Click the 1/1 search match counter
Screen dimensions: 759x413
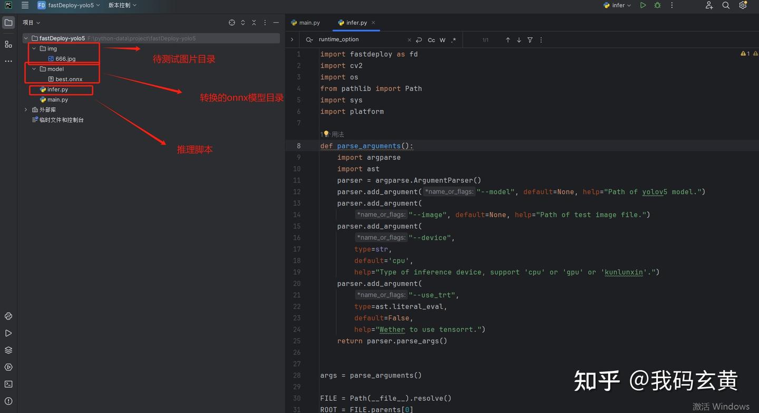pyautogui.click(x=485, y=40)
